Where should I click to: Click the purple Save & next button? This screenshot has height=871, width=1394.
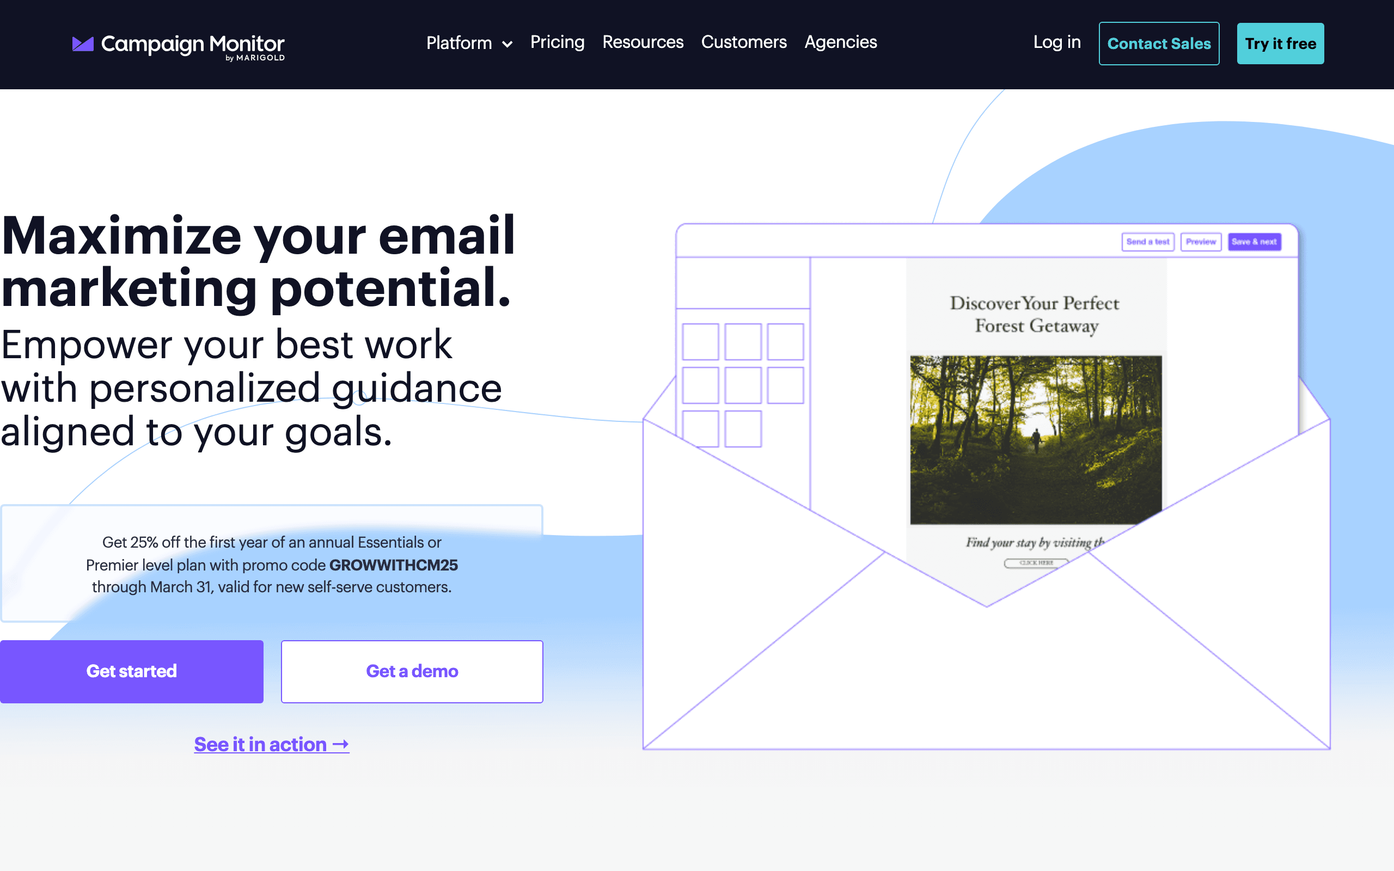(1255, 242)
